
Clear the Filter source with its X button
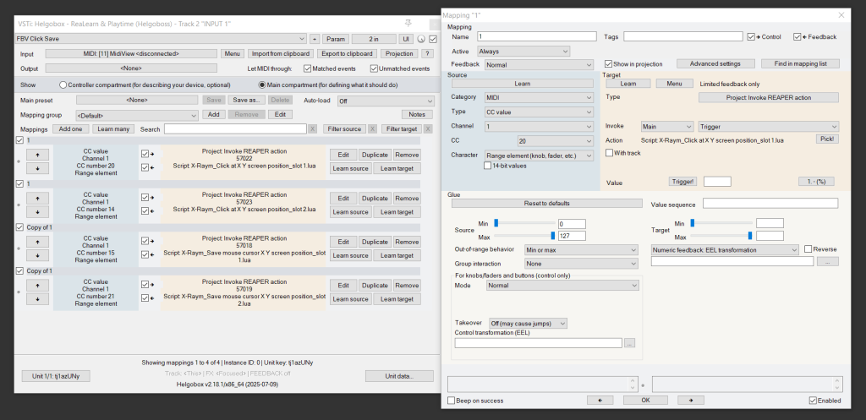373,129
